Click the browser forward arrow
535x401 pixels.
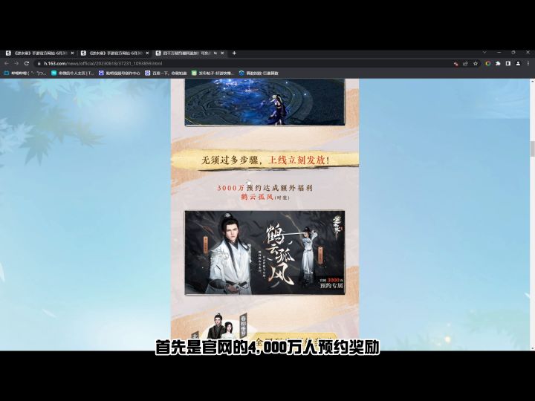point(16,63)
